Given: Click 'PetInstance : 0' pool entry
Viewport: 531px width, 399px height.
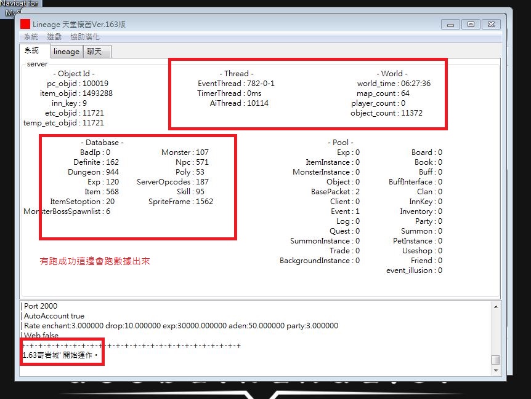Looking at the screenshot, I should point(418,241).
